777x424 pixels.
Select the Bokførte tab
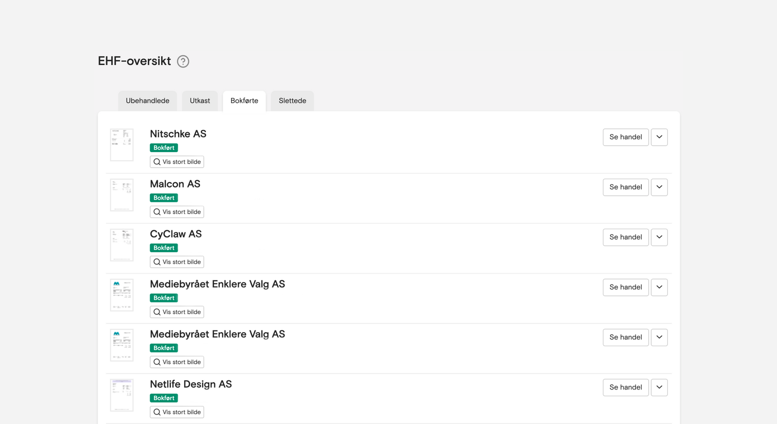pos(244,101)
